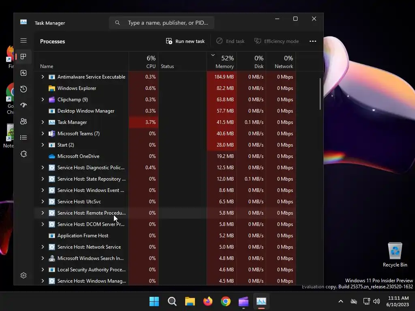
Task: Sort processes by CPU column
Action: click(x=143, y=62)
